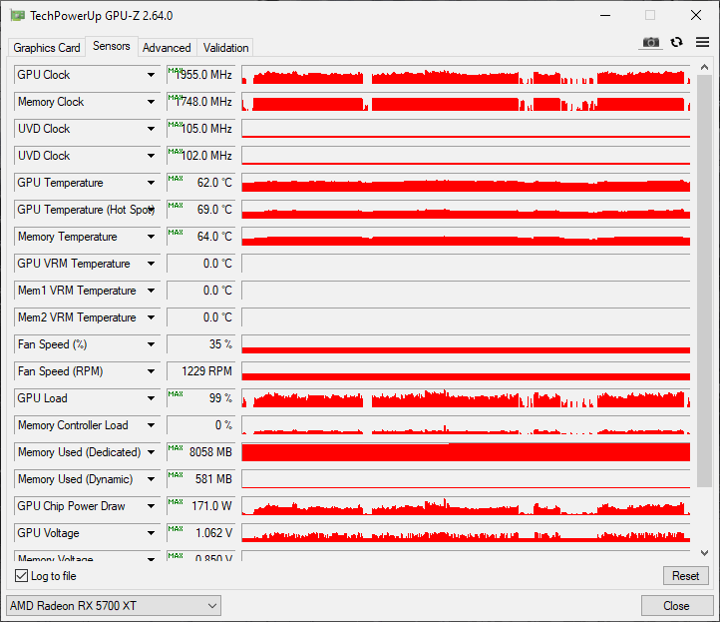Expand the first UVD Clock dropdown showing 105.0 MHz
Screen dimensions: 720x622
pos(151,129)
